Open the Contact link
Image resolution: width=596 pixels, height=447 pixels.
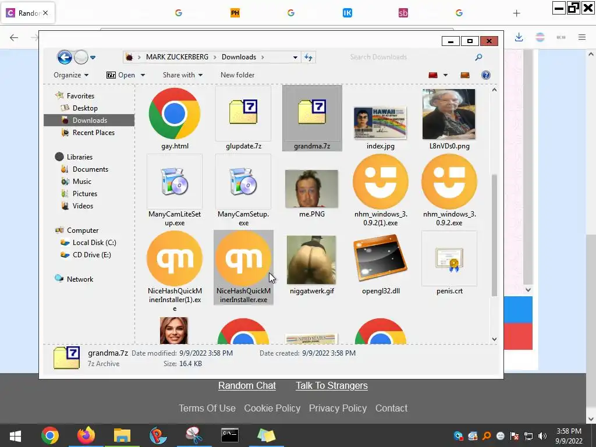(392, 408)
